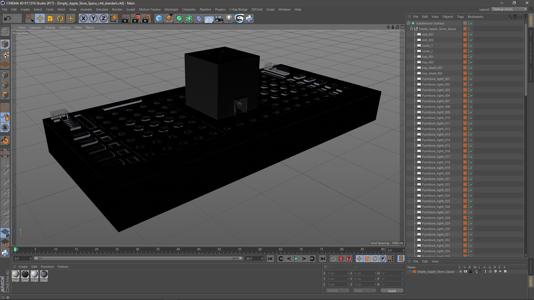Image resolution: width=534 pixels, height=300 pixels.
Task: Add a Camera object
Action: 219,19
